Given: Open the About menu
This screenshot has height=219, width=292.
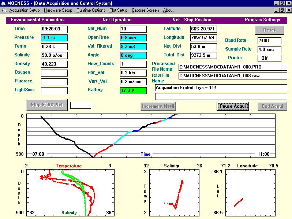Looking at the screenshot, I should [x=168, y=10].
